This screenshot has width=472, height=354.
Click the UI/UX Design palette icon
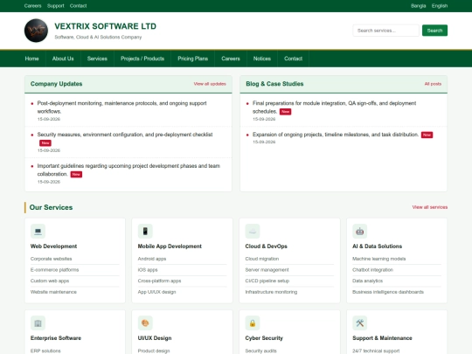pos(145,323)
